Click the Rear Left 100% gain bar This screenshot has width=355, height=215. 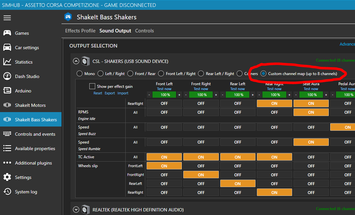point(238,95)
